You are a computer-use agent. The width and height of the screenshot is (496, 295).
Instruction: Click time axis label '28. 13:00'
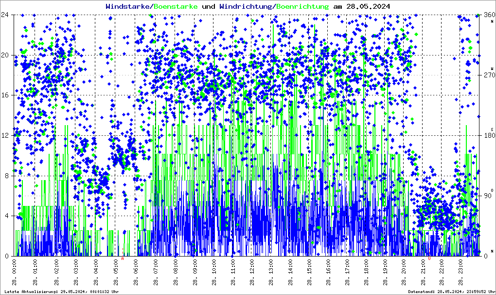coord(271,272)
